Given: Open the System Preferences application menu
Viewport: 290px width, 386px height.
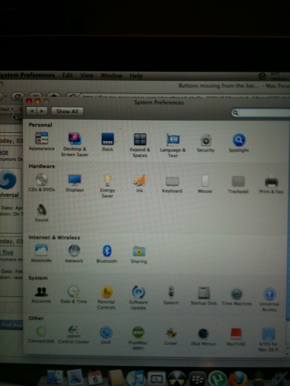Looking at the screenshot, I should (x=28, y=75).
